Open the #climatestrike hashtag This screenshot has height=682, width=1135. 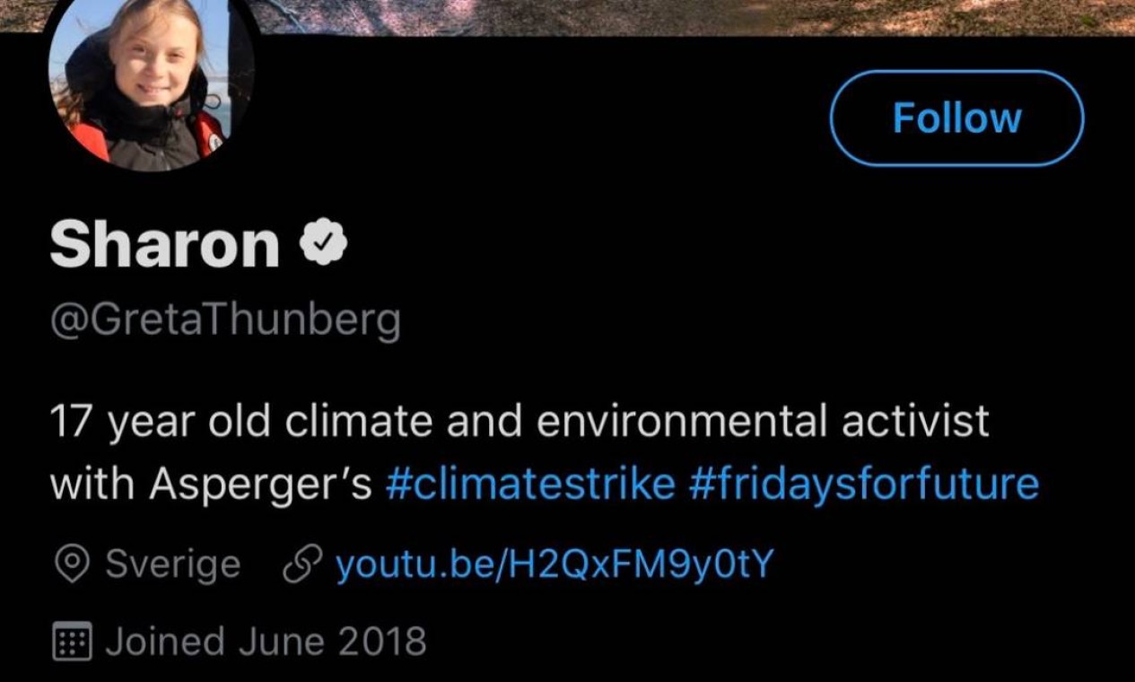(x=529, y=485)
